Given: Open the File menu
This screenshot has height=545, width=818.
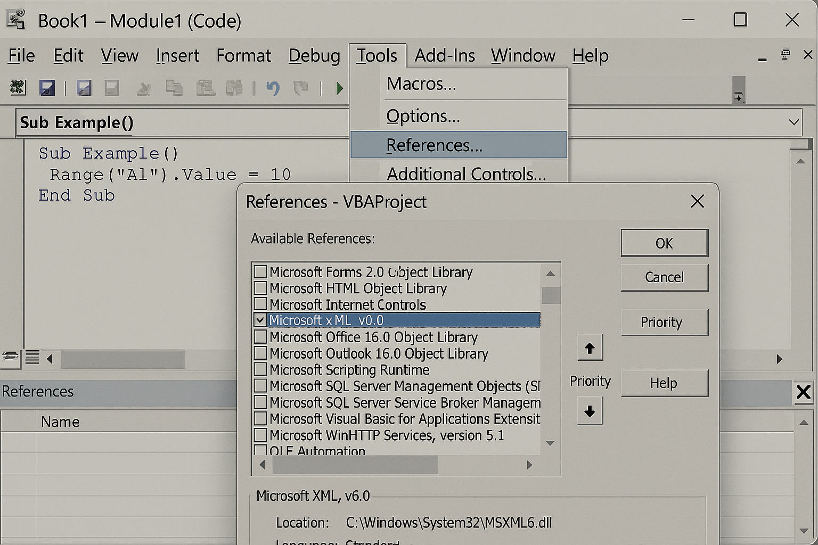Looking at the screenshot, I should point(21,55).
